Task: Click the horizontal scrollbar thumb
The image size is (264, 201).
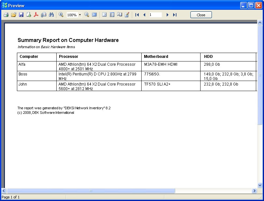Action: click(91, 191)
